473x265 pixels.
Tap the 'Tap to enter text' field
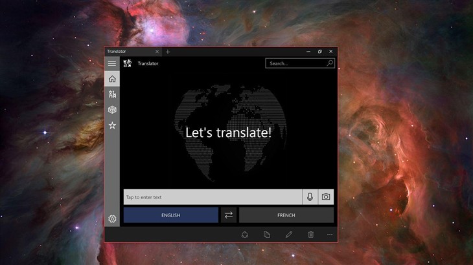[x=213, y=197]
